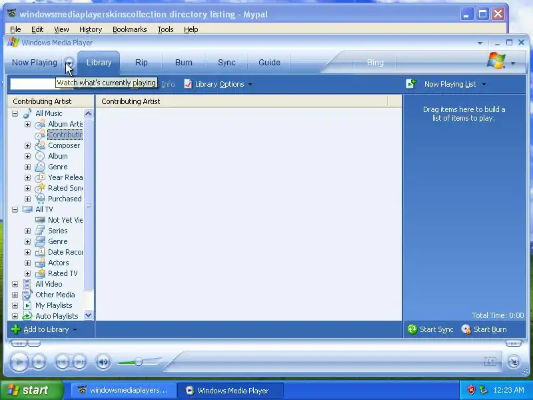Click the Rated TV star icon
This screenshot has width=533, height=400.
pos(40,273)
